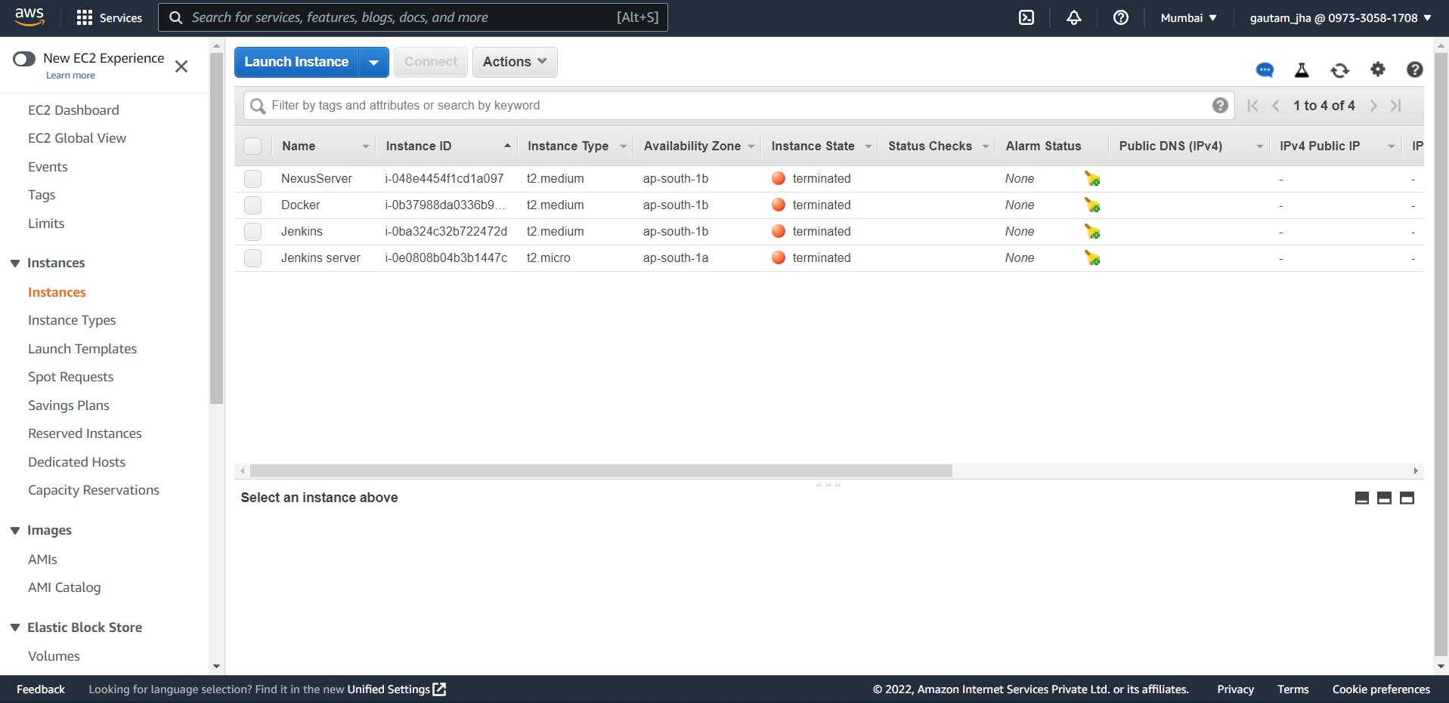Check the select-all instances checkbox
The height and width of the screenshot is (703, 1449).
[x=252, y=146]
